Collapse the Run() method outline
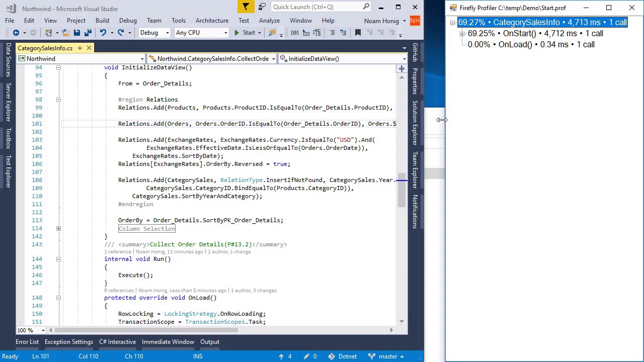644x362 pixels. click(58, 259)
